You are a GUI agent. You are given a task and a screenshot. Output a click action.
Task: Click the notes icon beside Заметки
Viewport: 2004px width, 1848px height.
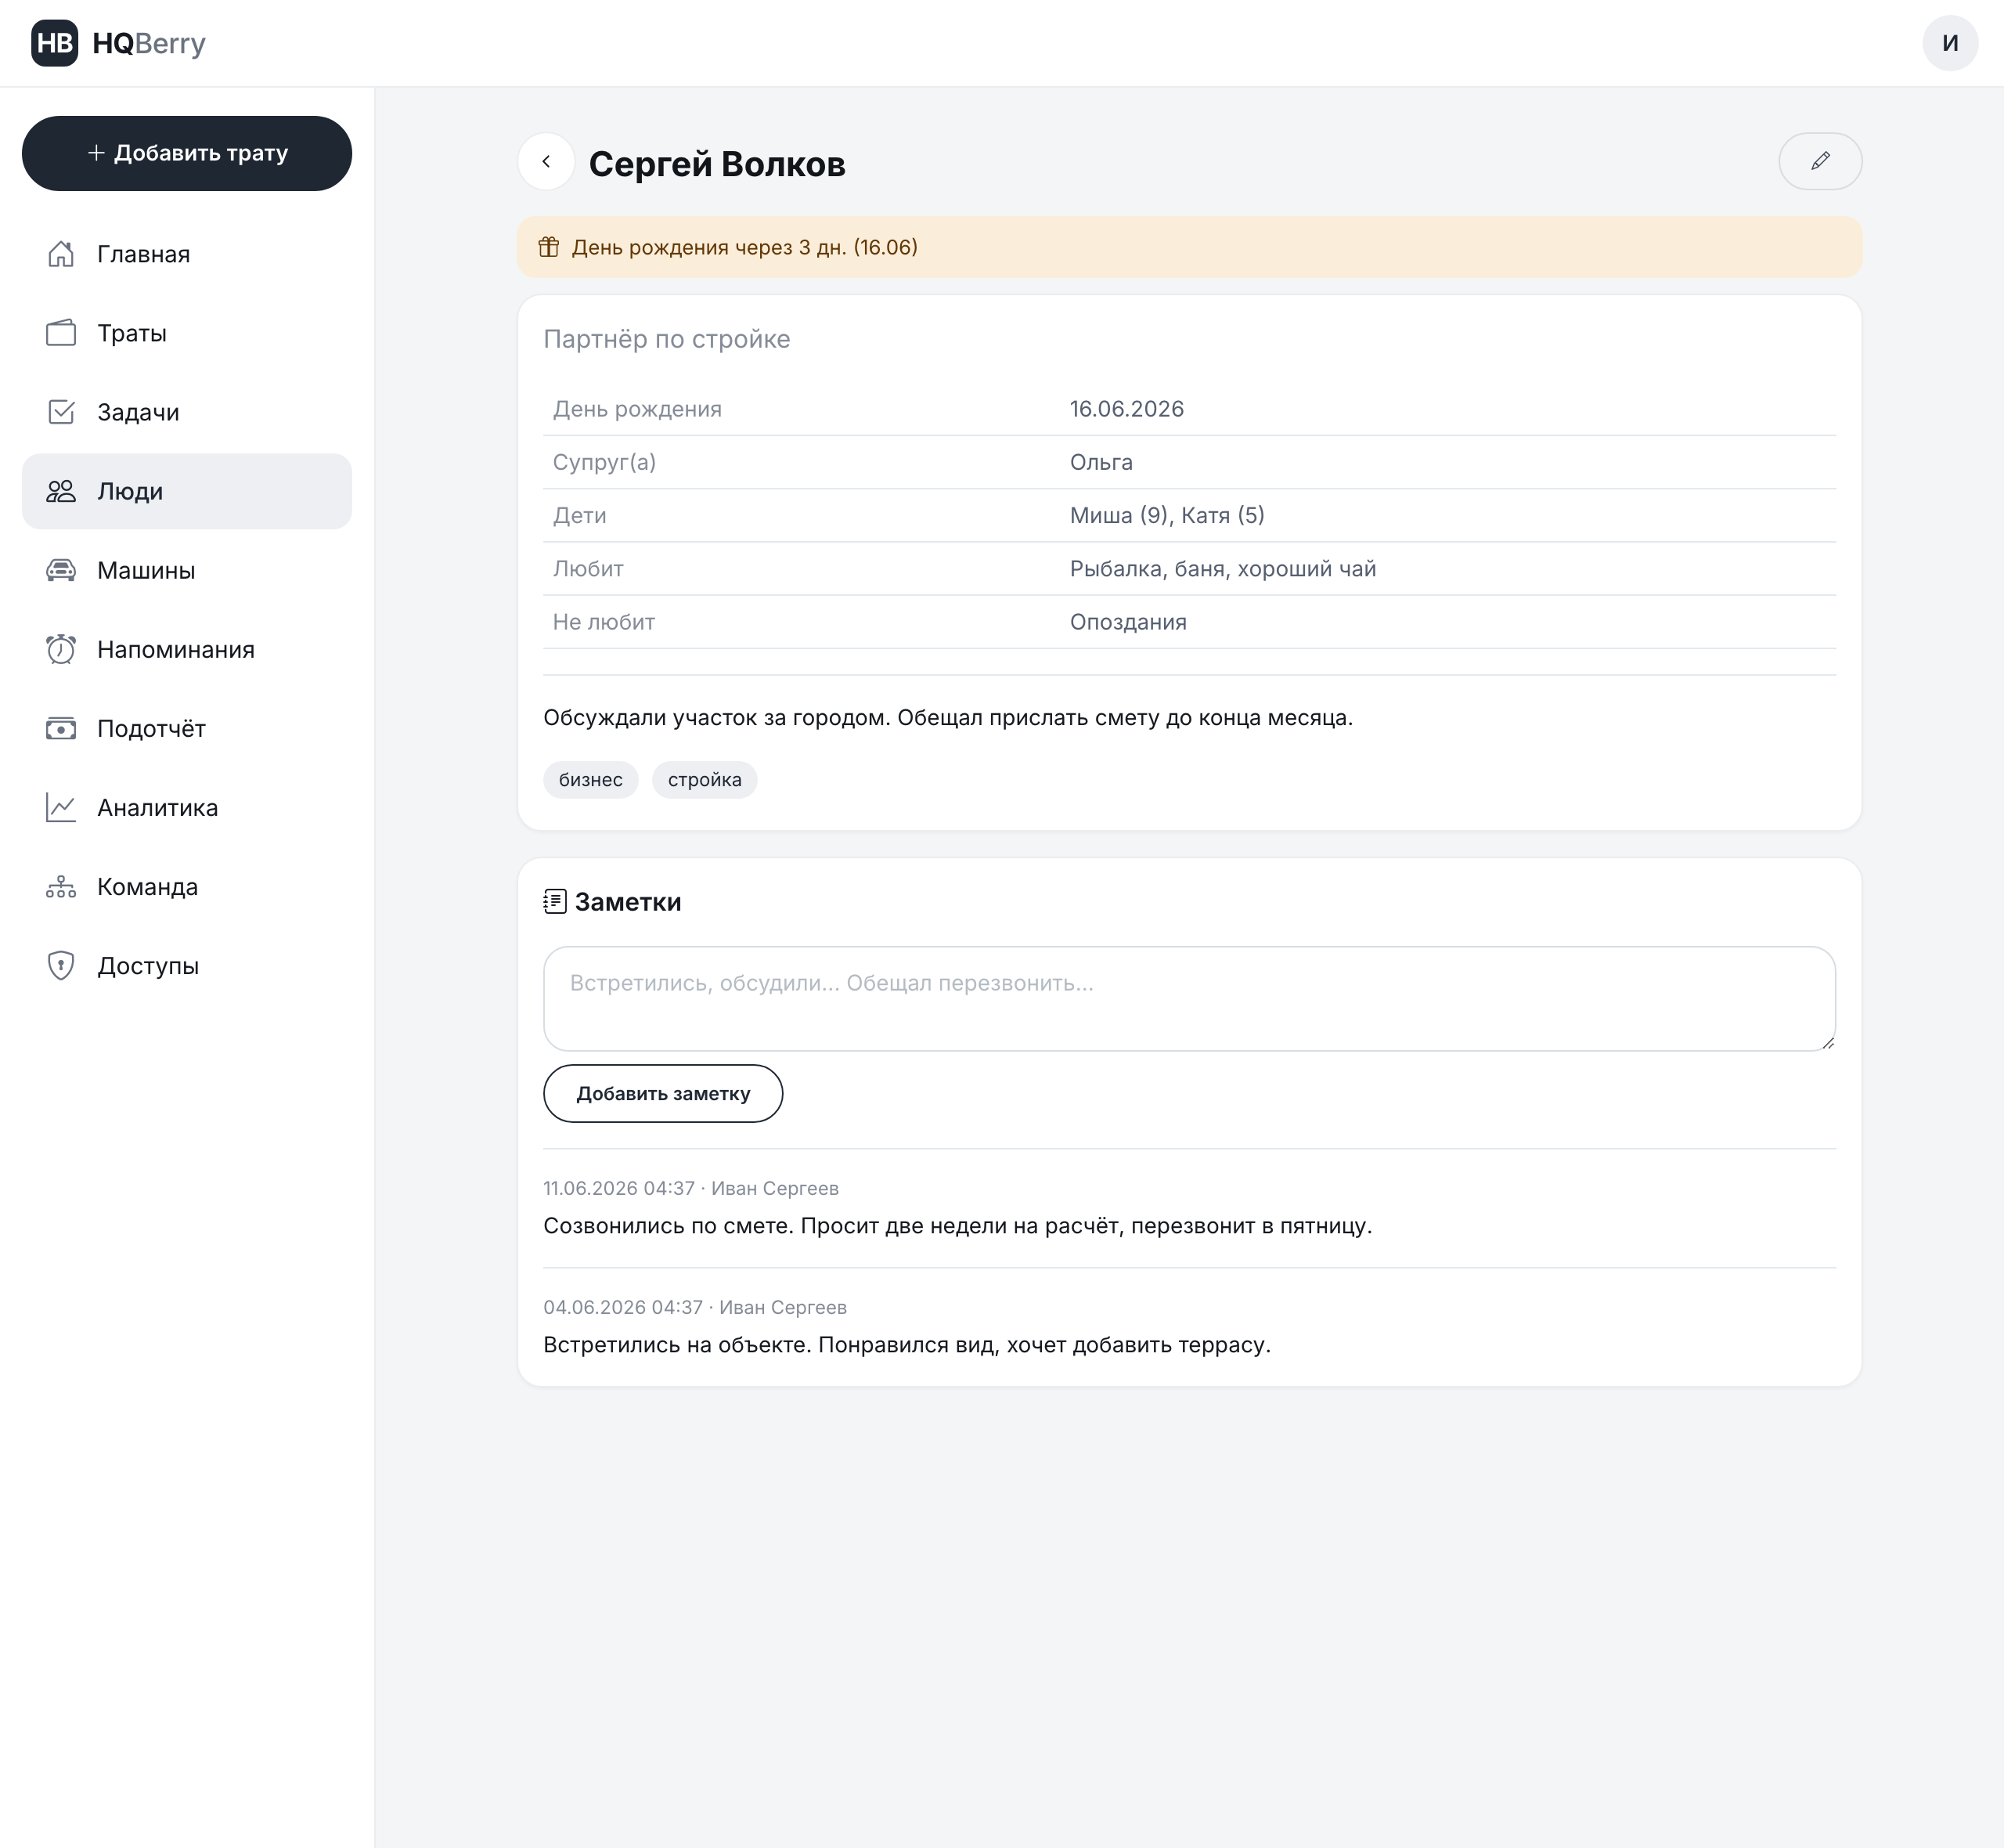(555, 902)
